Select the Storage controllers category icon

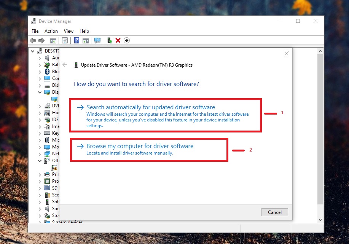(47, 215)
